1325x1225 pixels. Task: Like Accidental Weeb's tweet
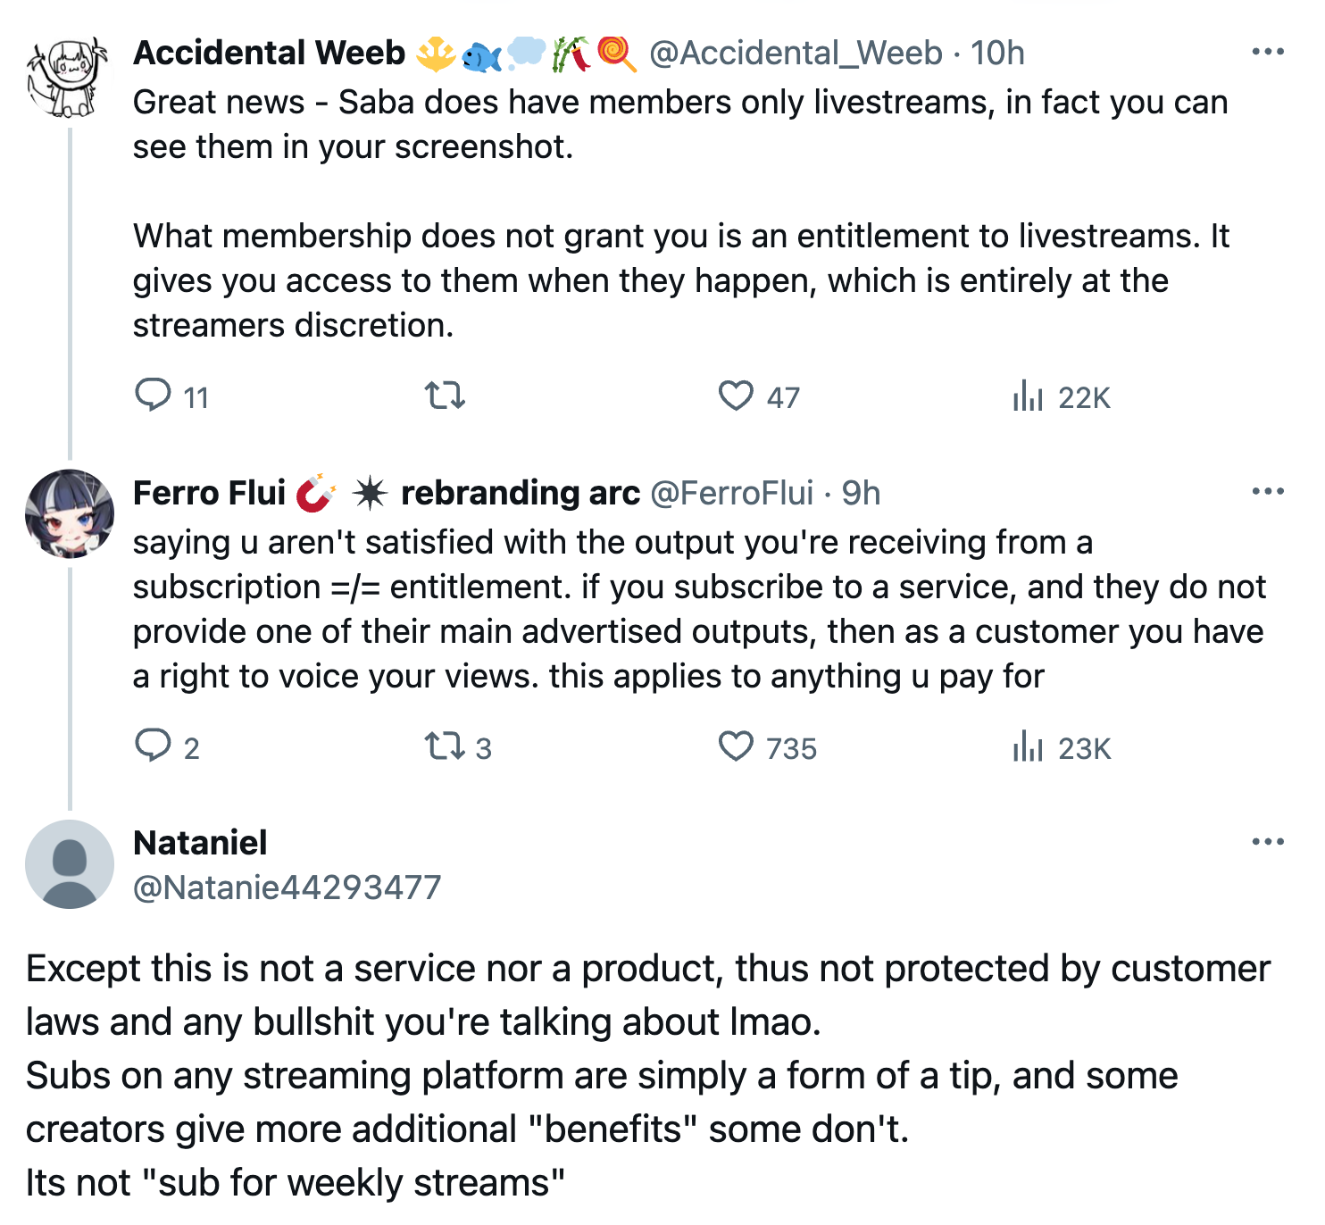pos(736,395)
